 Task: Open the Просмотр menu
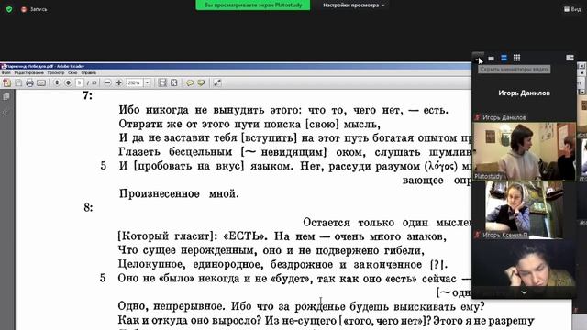click(55, 73)
